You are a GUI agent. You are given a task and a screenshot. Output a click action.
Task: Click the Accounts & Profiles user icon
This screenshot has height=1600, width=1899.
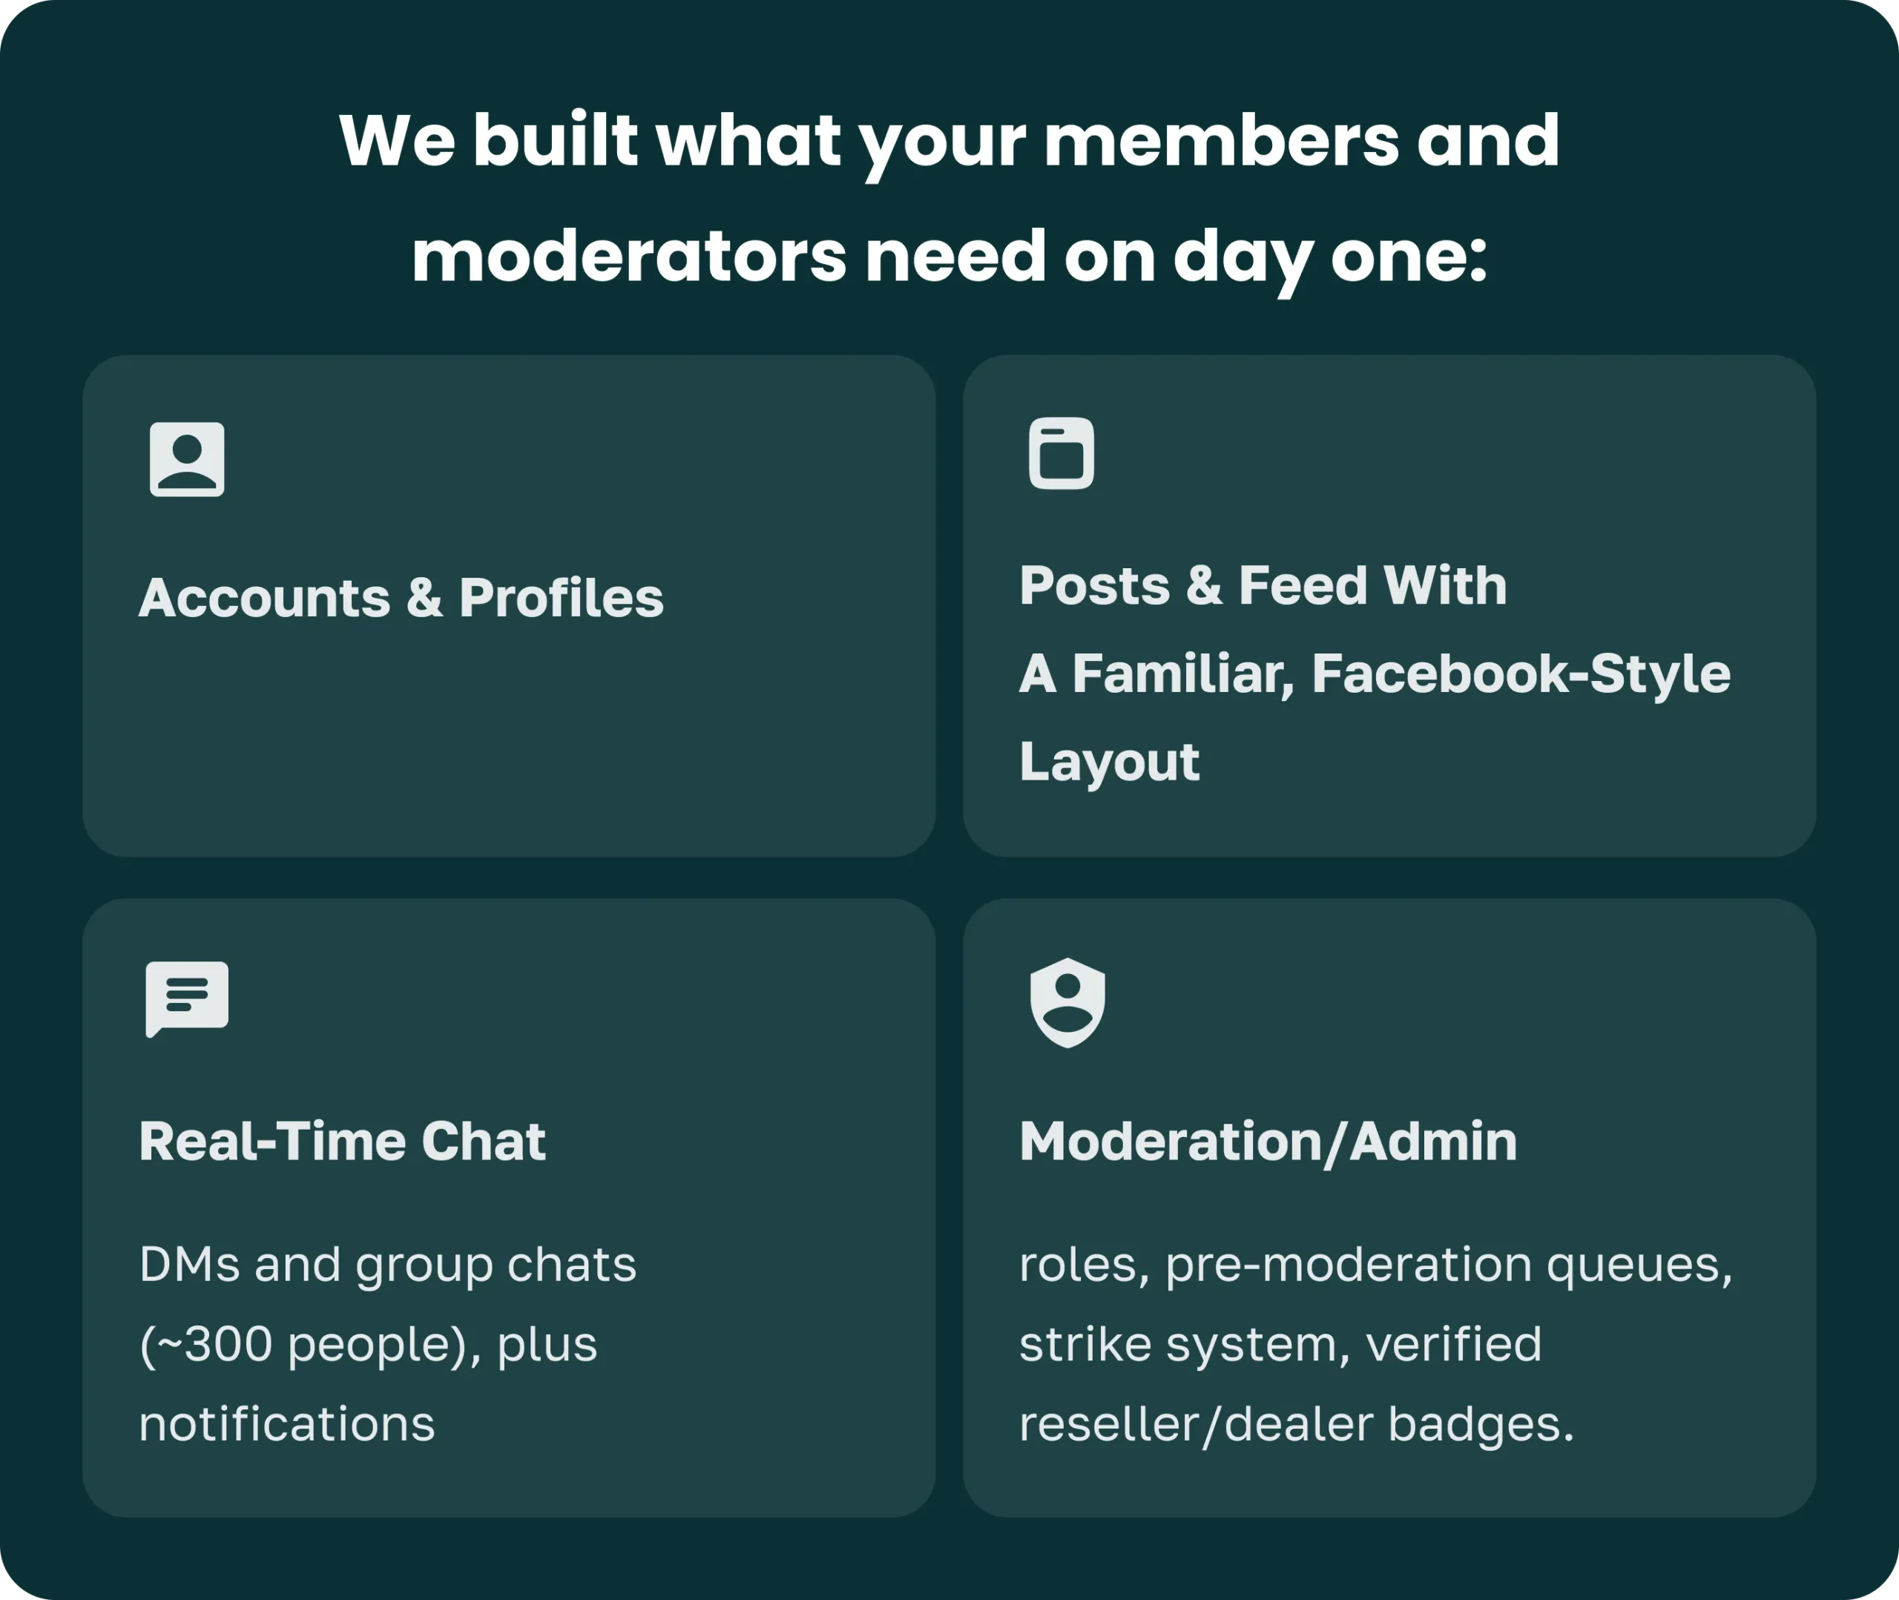pyautogui.click(x=187, y=459)
